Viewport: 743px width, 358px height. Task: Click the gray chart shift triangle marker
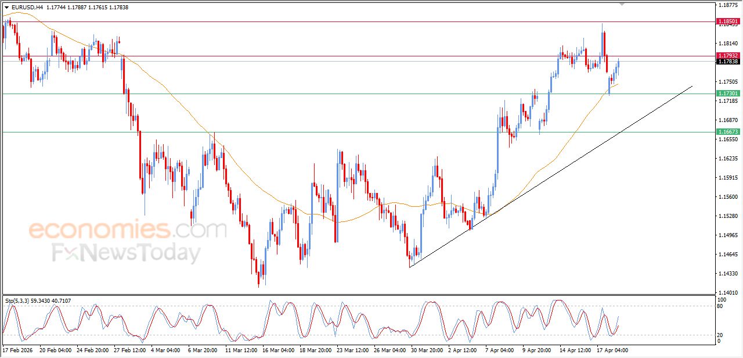(x=623, y=3)
